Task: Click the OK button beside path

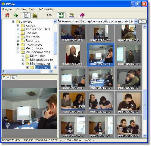Action: (142, 21)
